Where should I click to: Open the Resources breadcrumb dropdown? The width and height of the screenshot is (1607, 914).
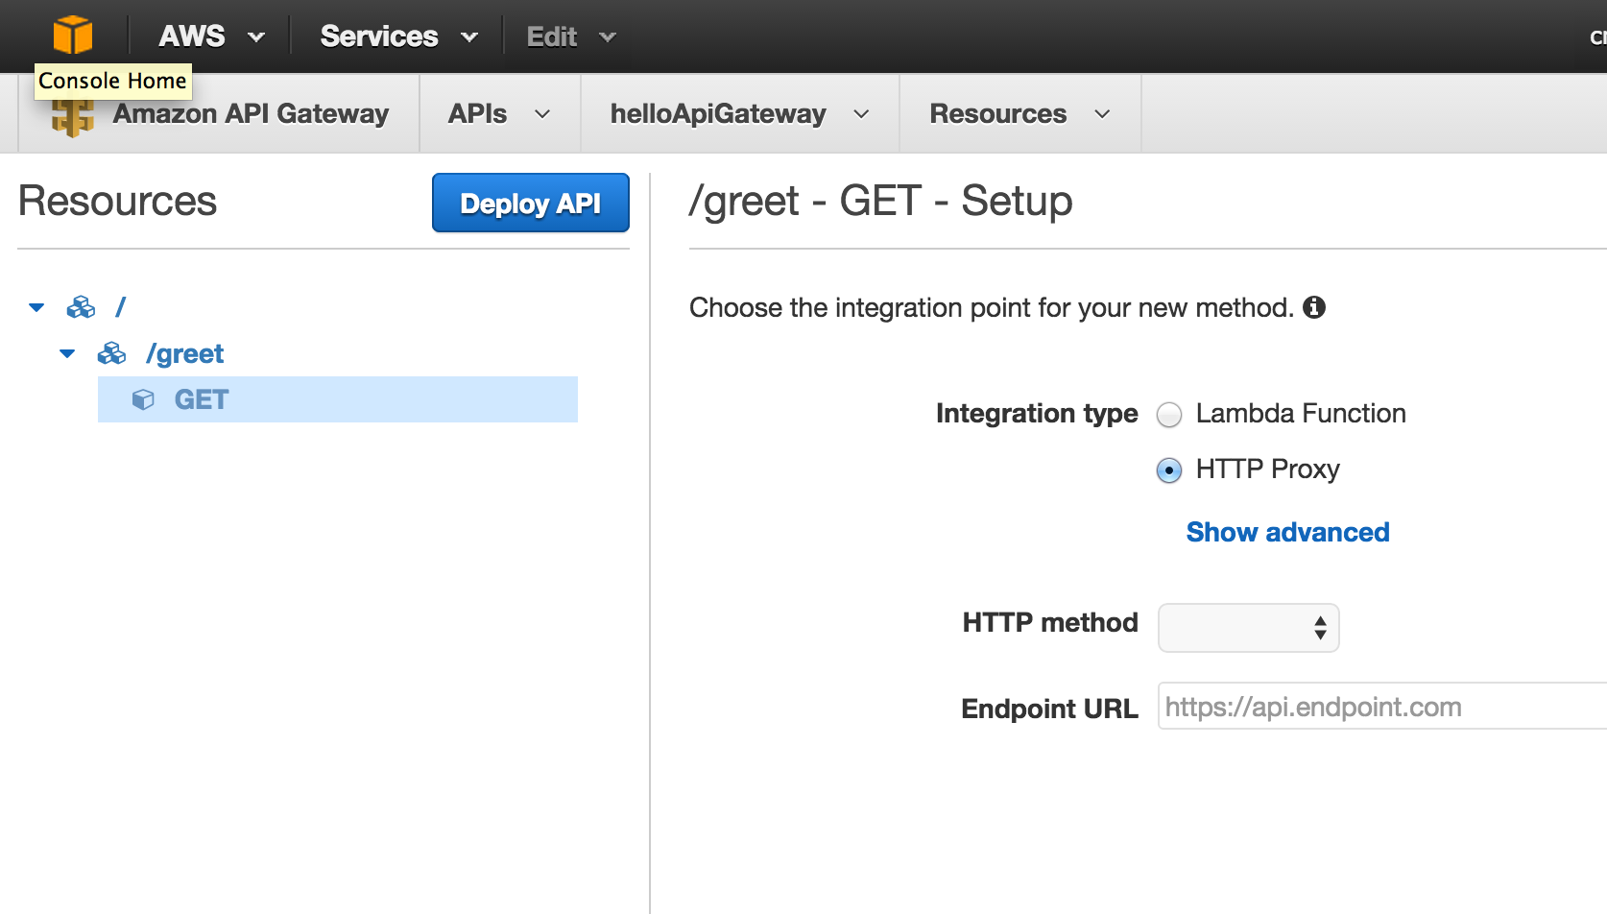tap(1020, 113)
